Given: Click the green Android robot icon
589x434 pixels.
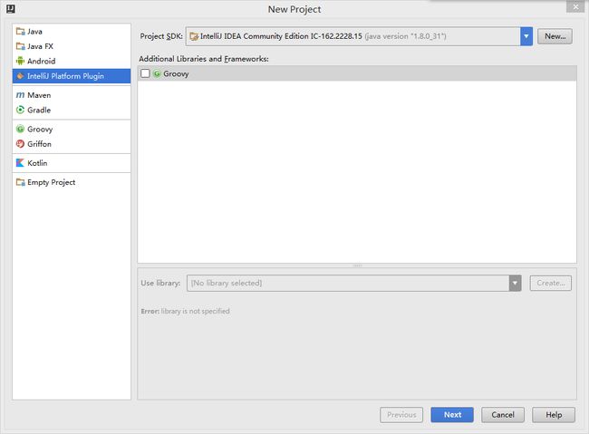Looking at the screenshot, I should pos(20,61).
